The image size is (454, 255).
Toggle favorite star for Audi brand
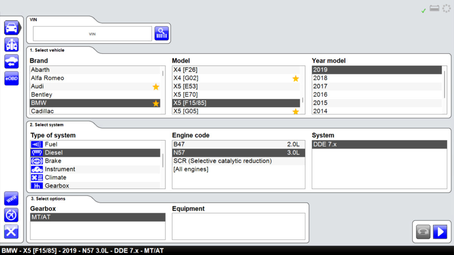(156, 87)
